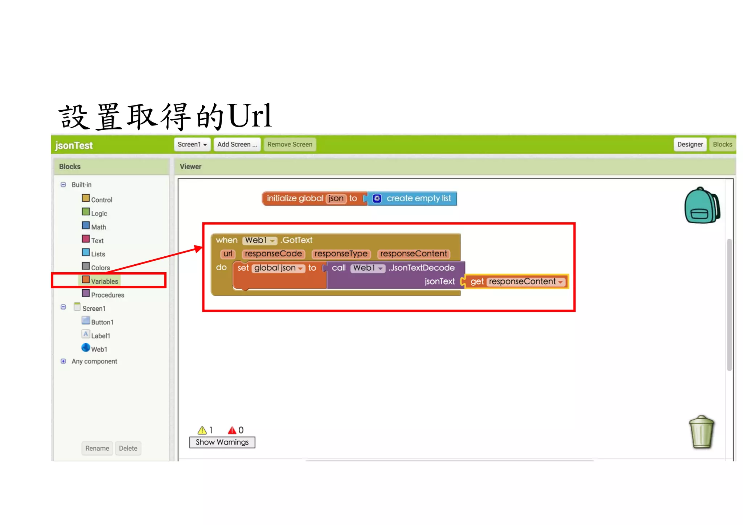Click the yellow warning triangle icon

point(202,430)
